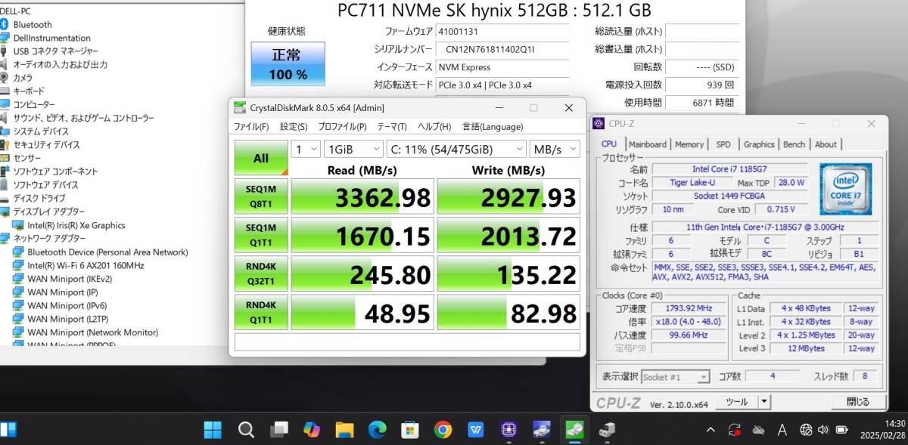Click the Bluetooth icon in Device Manager
Screen dimensions: 908x445
click(x=5, y=24)
